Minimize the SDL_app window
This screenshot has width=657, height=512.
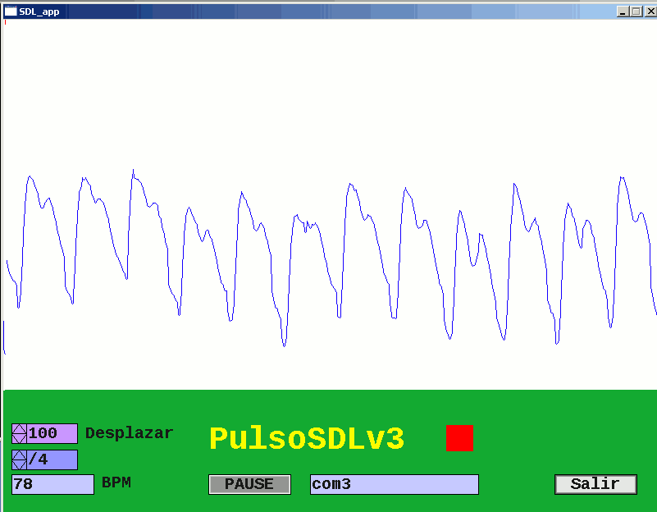coord(623,11)
